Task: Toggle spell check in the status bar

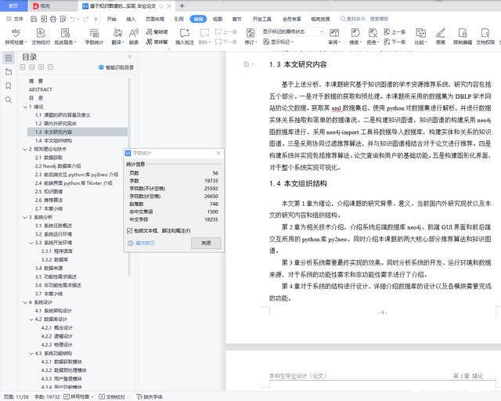Action: [78, 397]
